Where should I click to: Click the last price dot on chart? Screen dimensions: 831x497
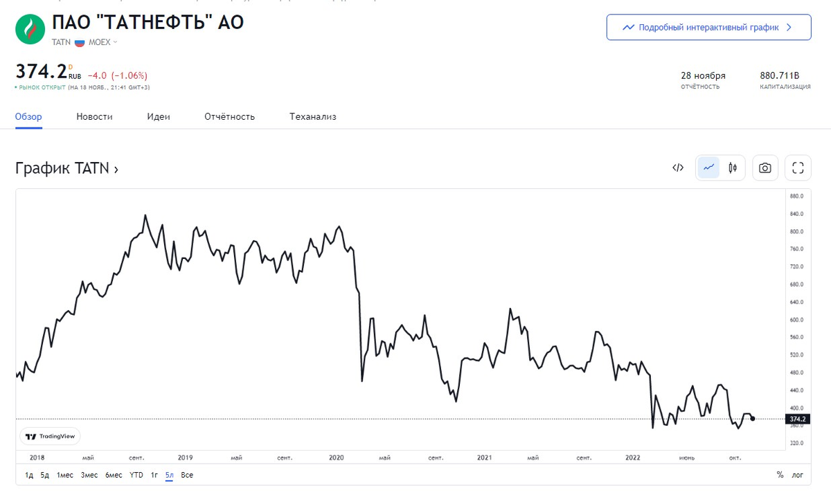(753, 418)
